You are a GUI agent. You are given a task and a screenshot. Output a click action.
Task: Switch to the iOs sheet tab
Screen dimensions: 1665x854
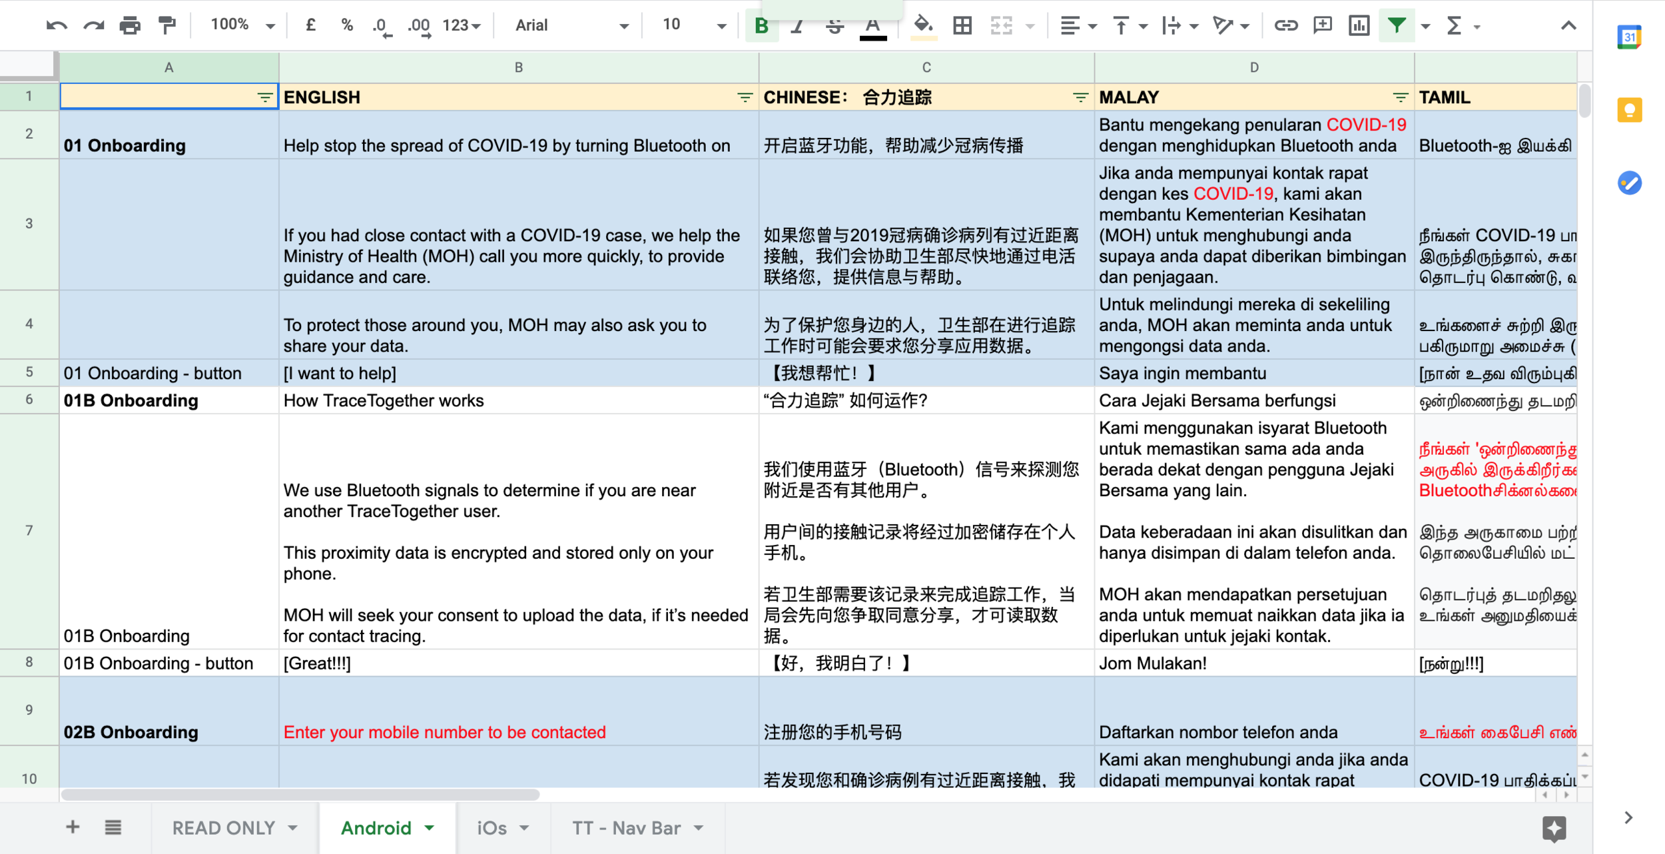pyautogui.click(x=503, y=827)
